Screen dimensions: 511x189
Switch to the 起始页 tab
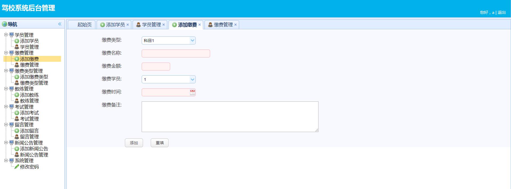click(x=84, y=25)
